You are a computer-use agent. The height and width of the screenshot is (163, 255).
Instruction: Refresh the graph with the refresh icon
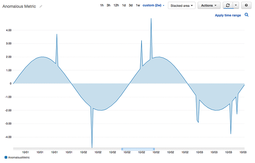[x=228, y=5]
